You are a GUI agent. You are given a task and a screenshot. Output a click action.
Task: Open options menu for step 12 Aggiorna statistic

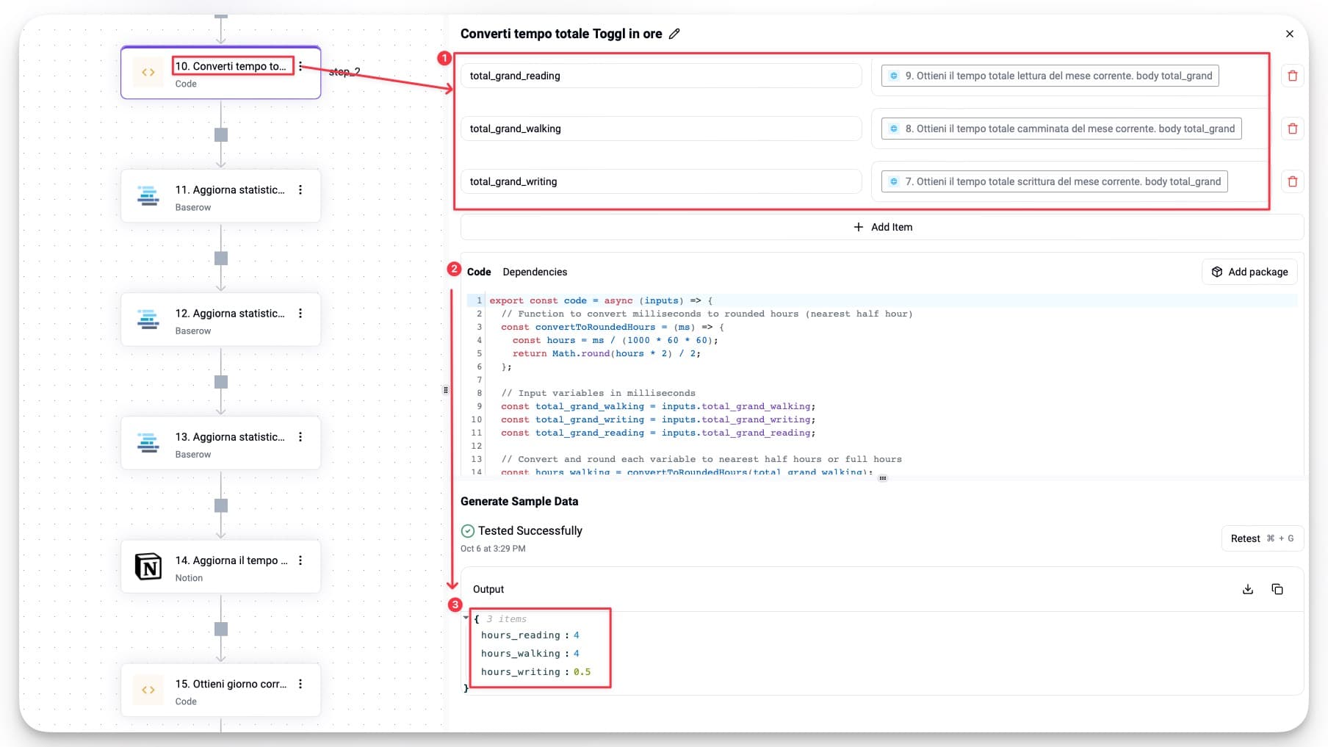coord(300,313)
